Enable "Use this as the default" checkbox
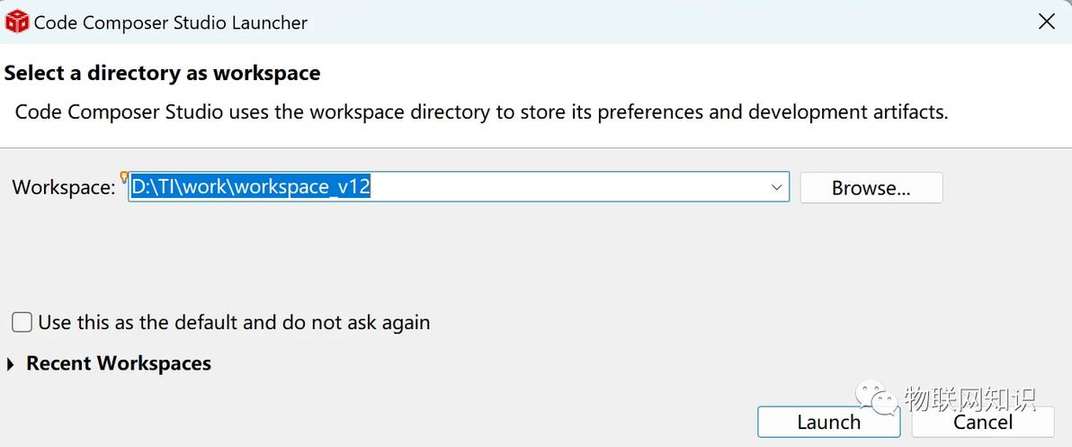This screenshot has height=447, width=1072. click(22, 322)
